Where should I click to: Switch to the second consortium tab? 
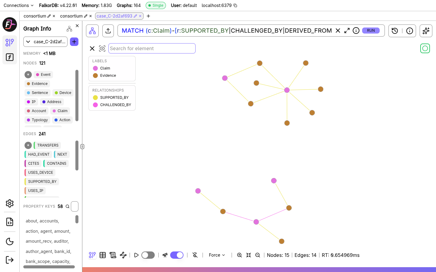pyautogui.click(x=71, y=16)
